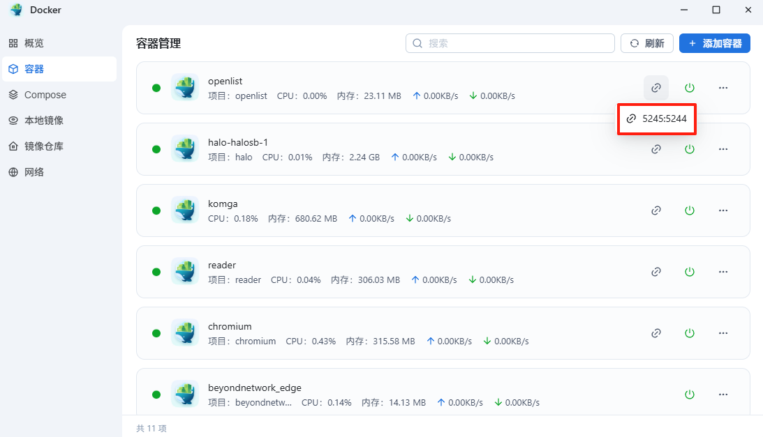The height and width of the screenshot is (437, 763).
Task: Click halo-halosb-1 container icon
Action: (185, 148)
